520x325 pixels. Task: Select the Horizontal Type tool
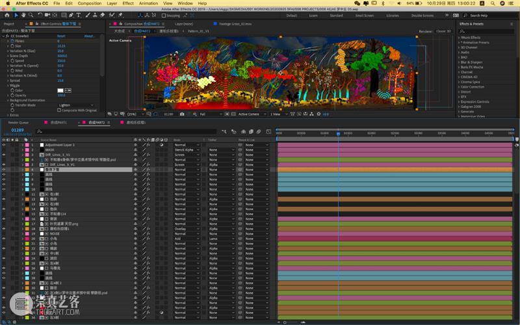pyautogui.click(x=79, y=15)
